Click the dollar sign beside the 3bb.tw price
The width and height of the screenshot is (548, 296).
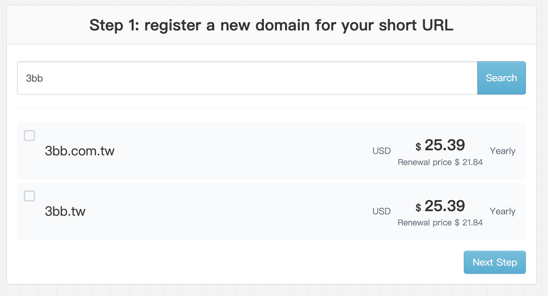tap(418, 207)
